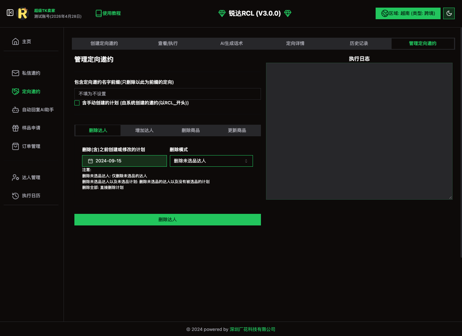
Task: Open 私信邀约 via the envelope icon
Action: pos(15,73)
